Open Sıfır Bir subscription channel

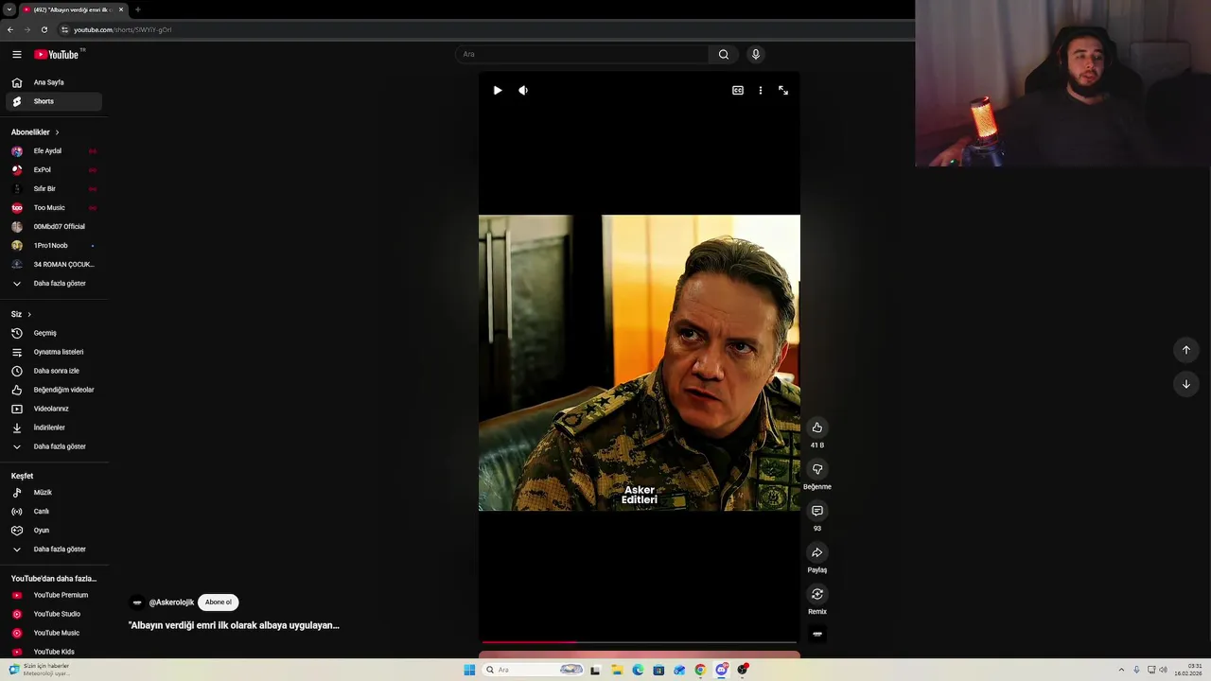tap(54, 189)
